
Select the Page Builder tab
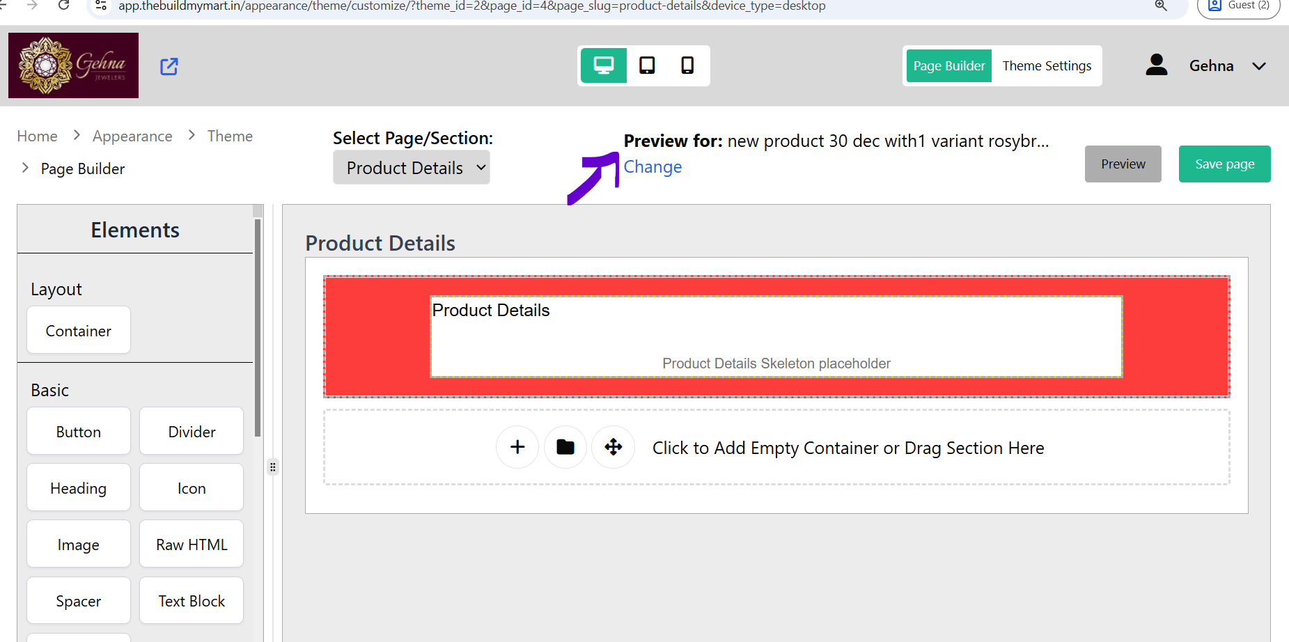click(x=949, y=66)
